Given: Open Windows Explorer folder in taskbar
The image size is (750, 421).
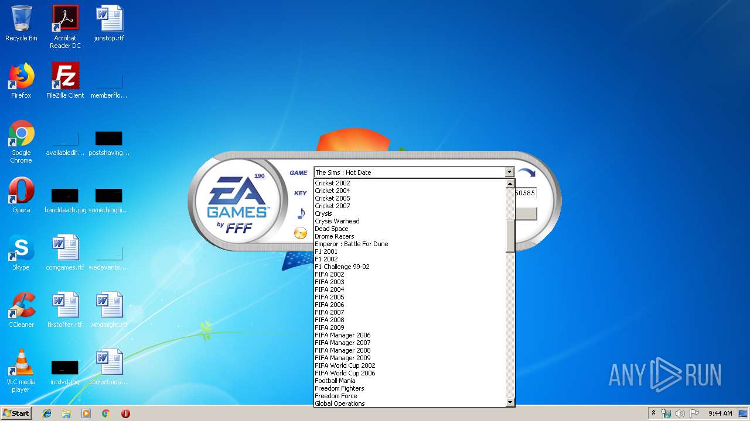Looking at the screenshot, I should (x=66, y=413).
